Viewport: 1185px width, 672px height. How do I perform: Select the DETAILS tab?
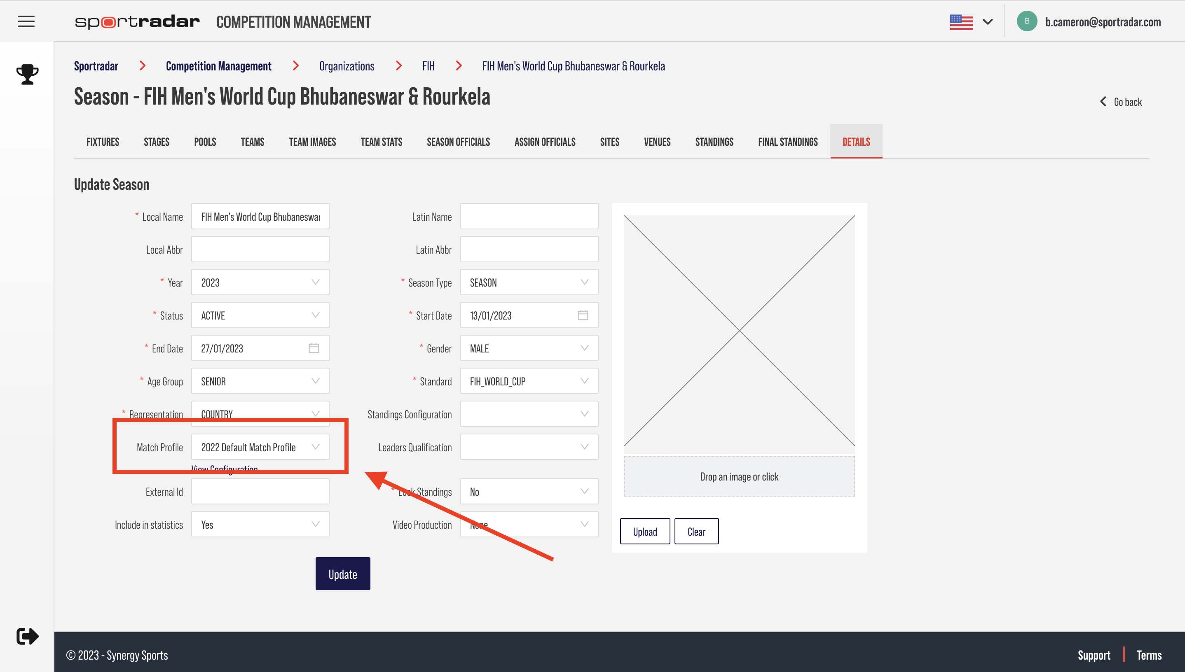[856, 142]
